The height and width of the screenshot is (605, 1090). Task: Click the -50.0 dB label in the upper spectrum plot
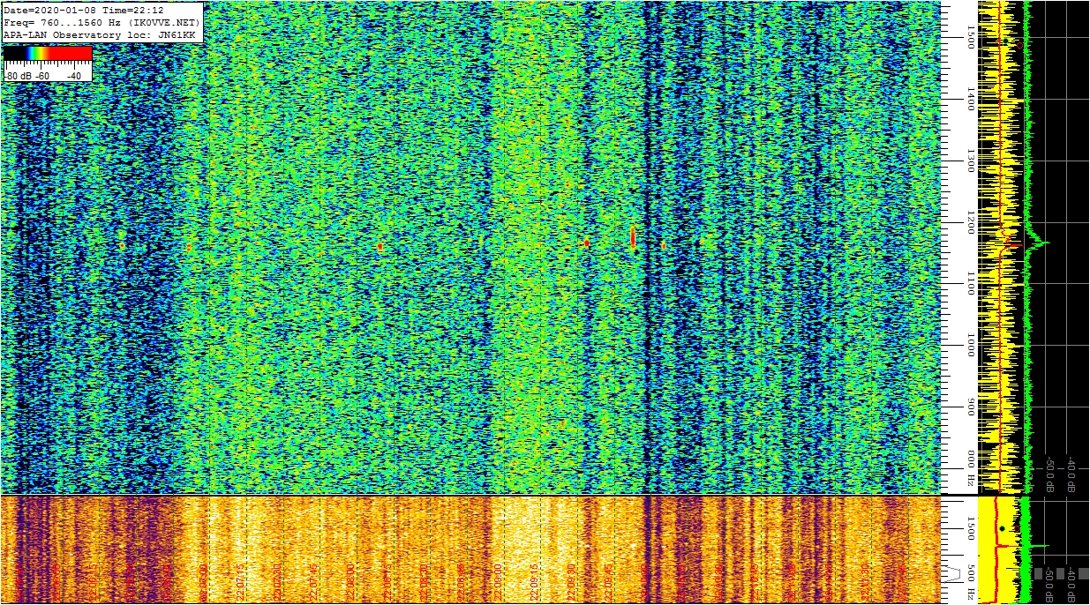click(x=1049, y=474)
